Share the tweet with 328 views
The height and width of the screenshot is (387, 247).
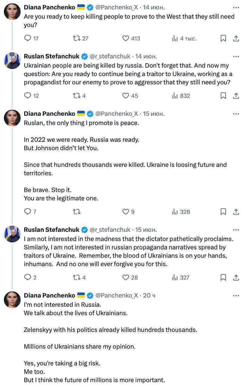(236, 212)
